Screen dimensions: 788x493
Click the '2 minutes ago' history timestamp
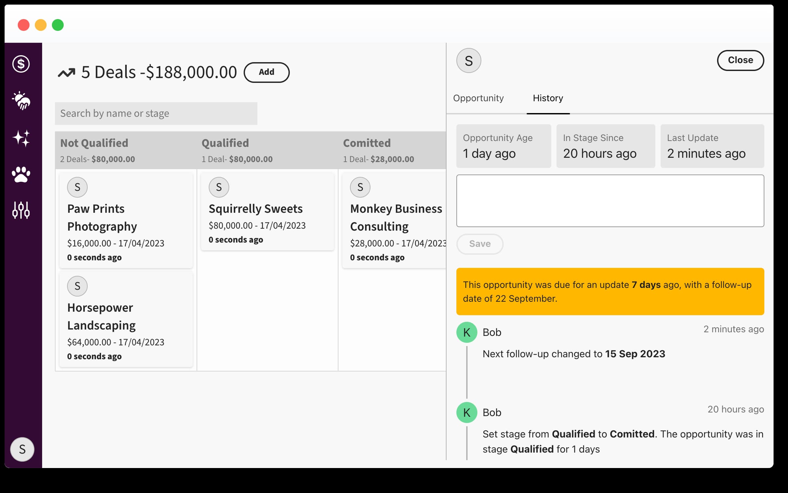[733, 329]
